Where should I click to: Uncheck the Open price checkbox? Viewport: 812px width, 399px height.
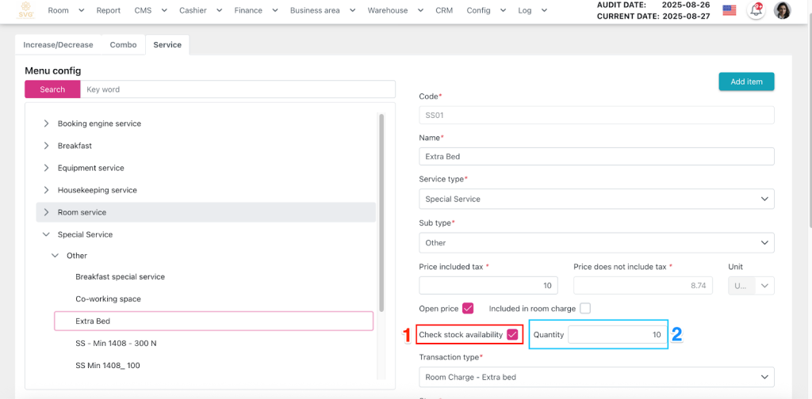(468, 308)
